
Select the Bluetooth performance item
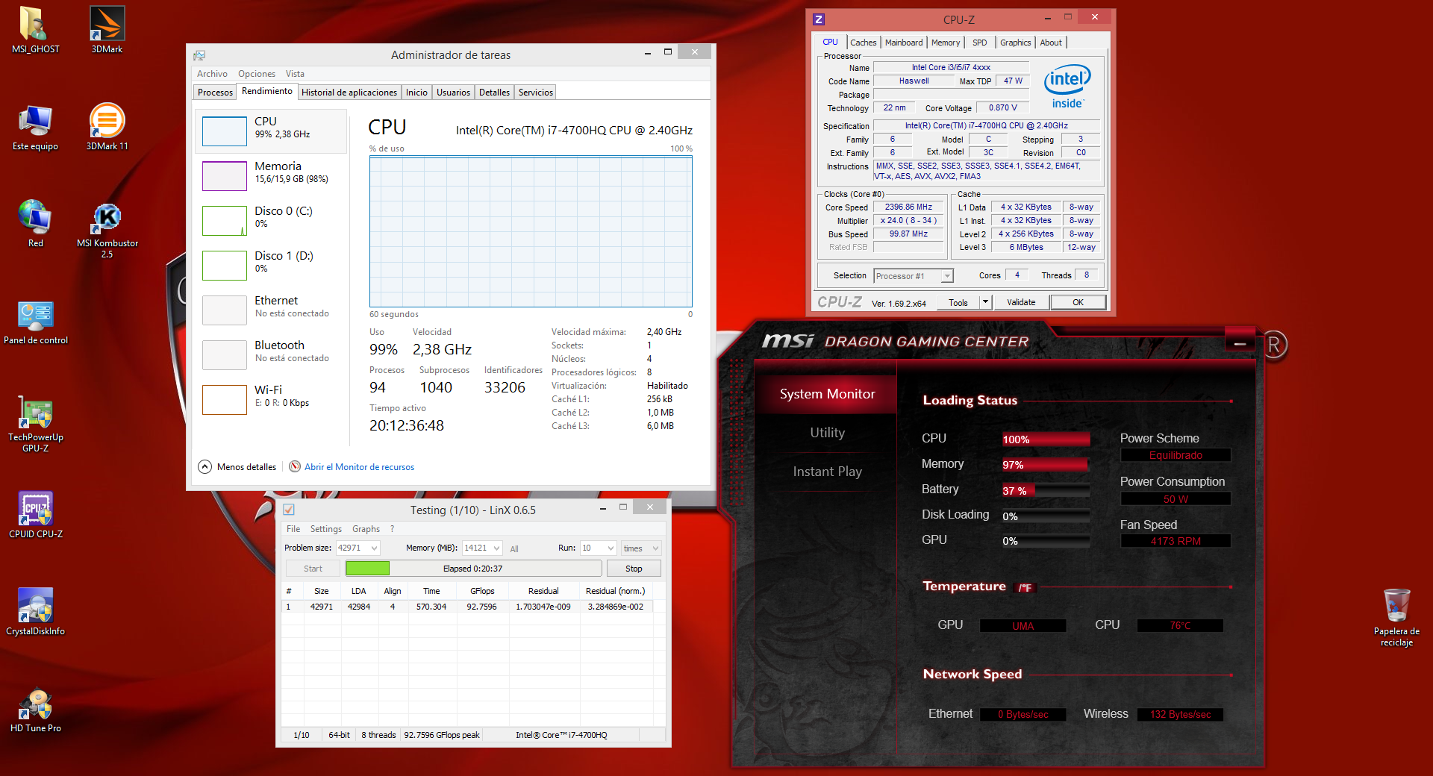[x=272, y=354]
